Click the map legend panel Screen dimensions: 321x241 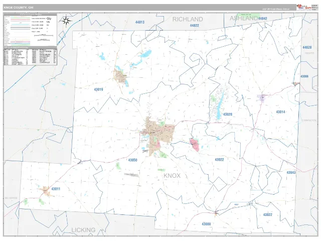click(x=30, y=30)
